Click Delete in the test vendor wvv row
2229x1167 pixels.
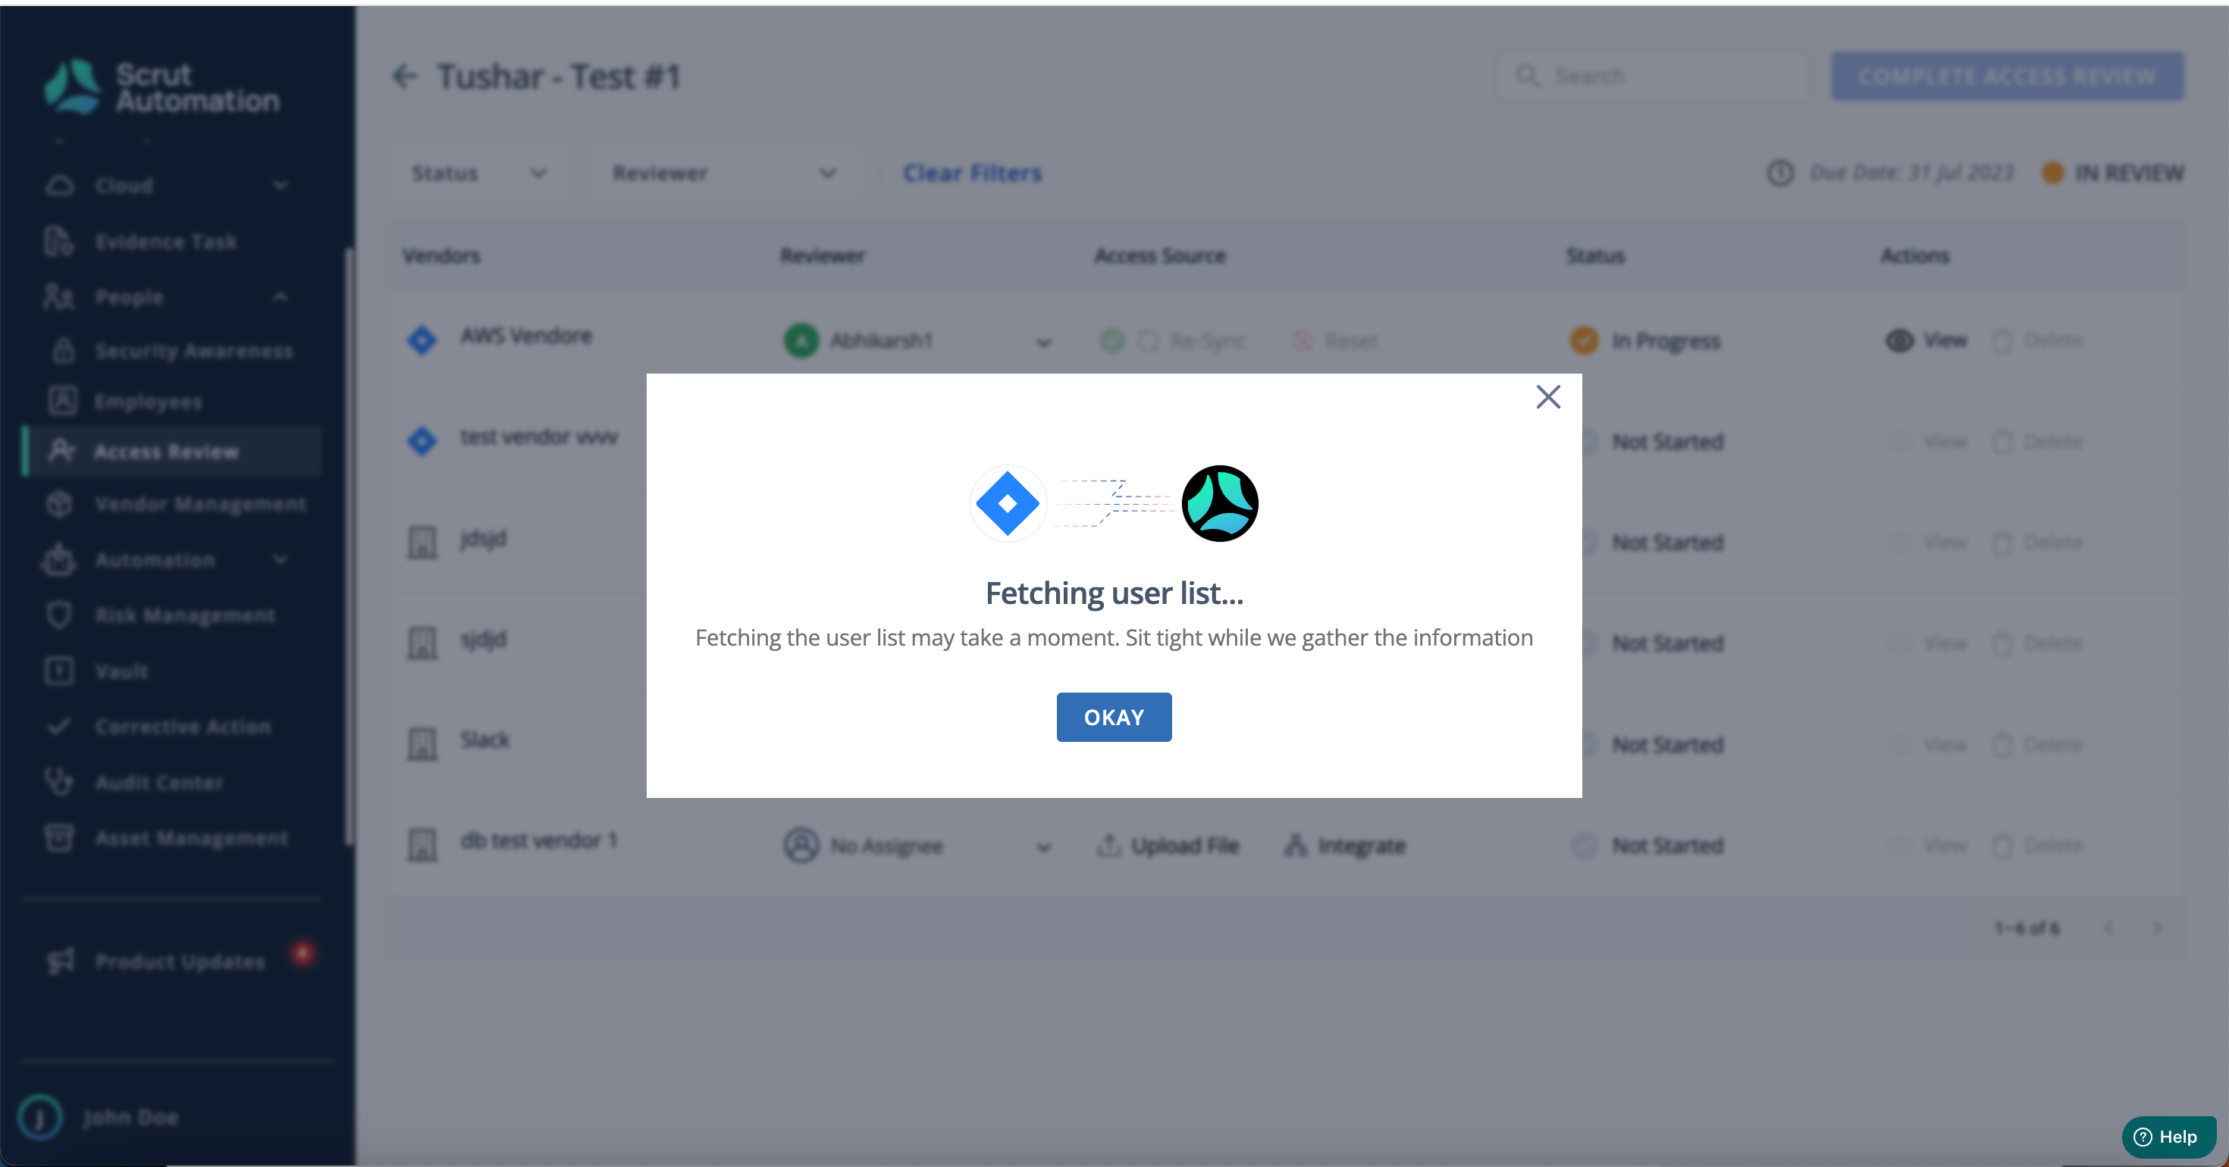pyautogui.click(x=2038, y=441)
